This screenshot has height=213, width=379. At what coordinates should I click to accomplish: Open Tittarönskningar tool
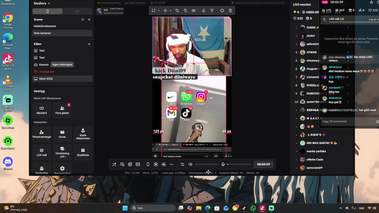pyautogui.click(x=42, y=134)
